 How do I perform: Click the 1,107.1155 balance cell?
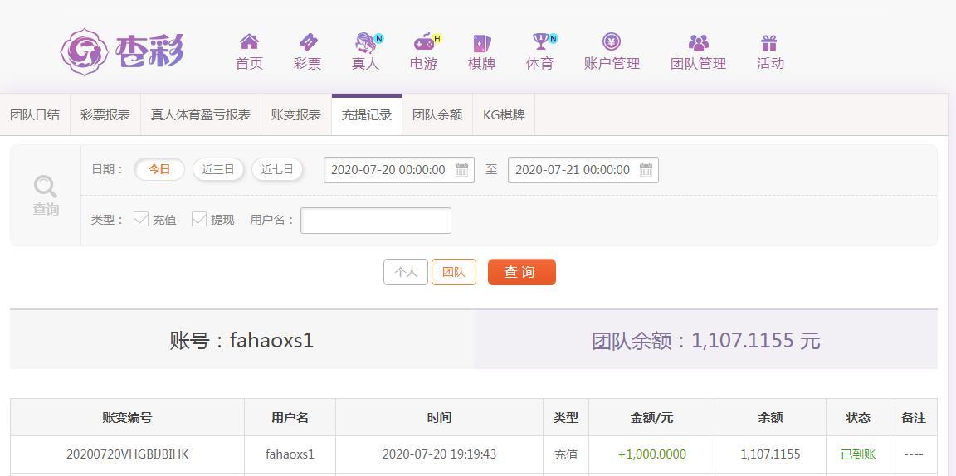[x=770, y=454]
